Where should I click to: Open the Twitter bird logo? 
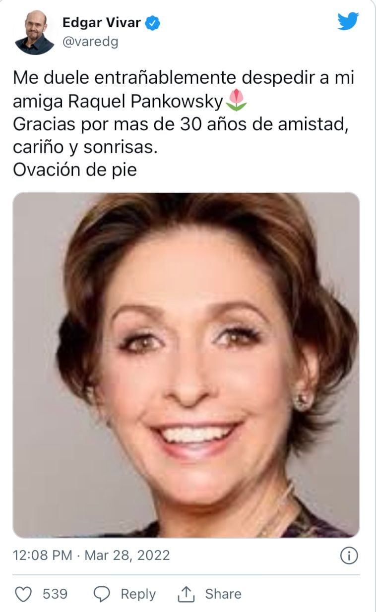point(348,21)
